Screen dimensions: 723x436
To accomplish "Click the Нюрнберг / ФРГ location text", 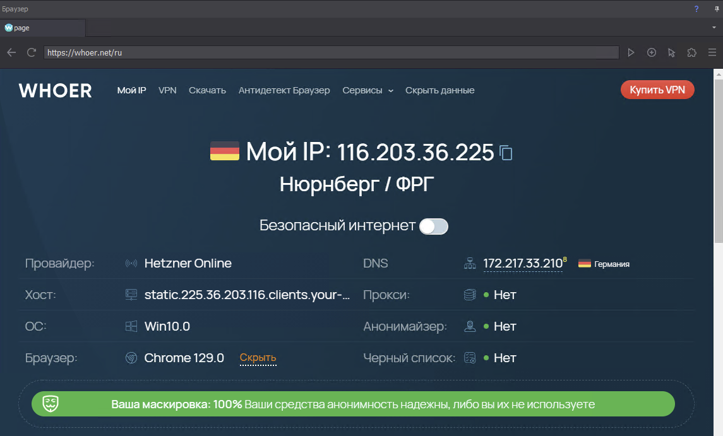I will point(356,184).
